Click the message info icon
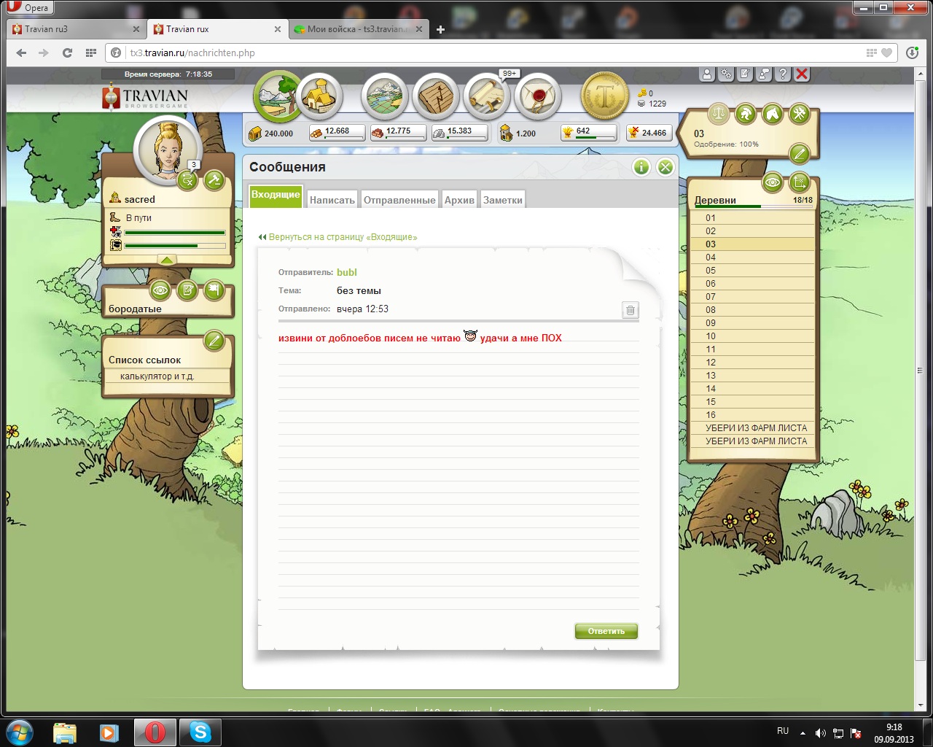This screenshot has width=933, height=747. 641,167
